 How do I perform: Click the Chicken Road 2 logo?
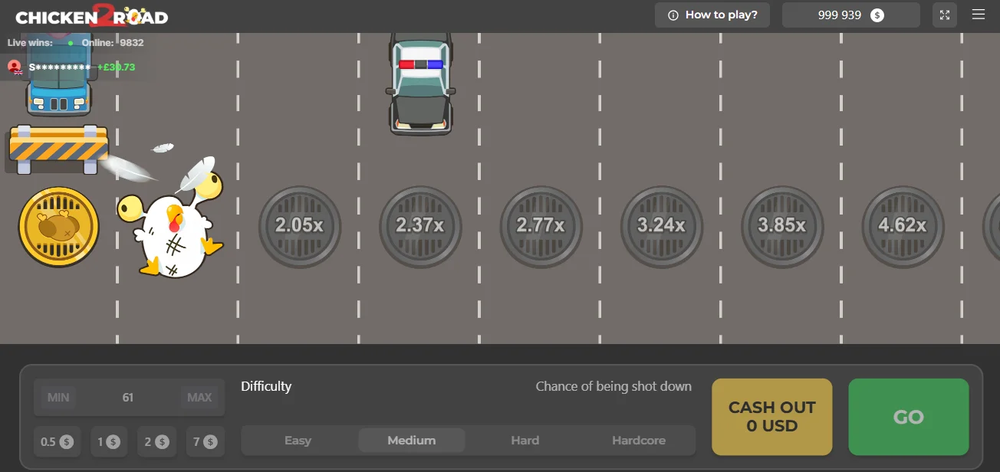(x=92, y=15)
